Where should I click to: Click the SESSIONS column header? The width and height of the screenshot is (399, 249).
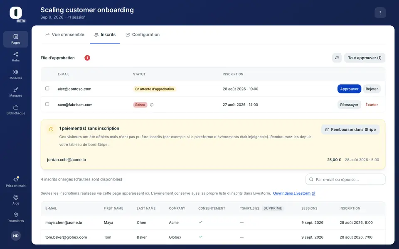tap(309, 208)
